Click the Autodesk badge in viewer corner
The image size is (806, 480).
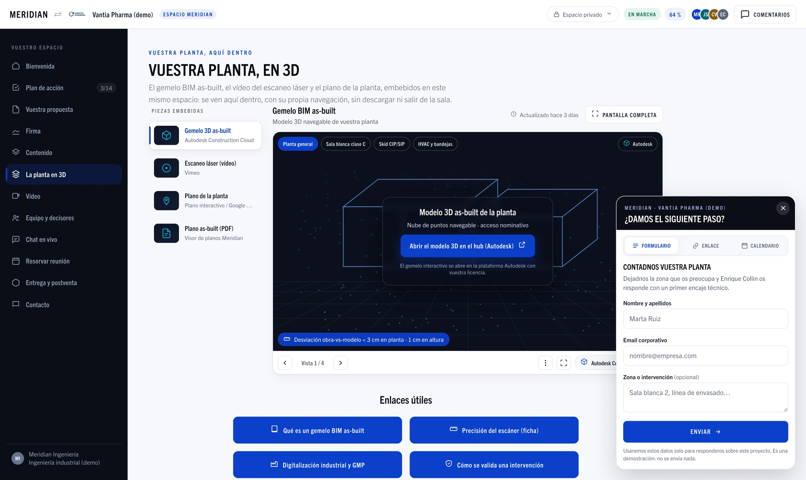638,144
